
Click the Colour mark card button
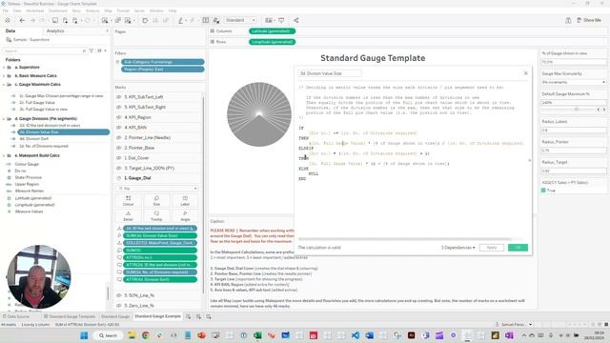click(128, 201)
